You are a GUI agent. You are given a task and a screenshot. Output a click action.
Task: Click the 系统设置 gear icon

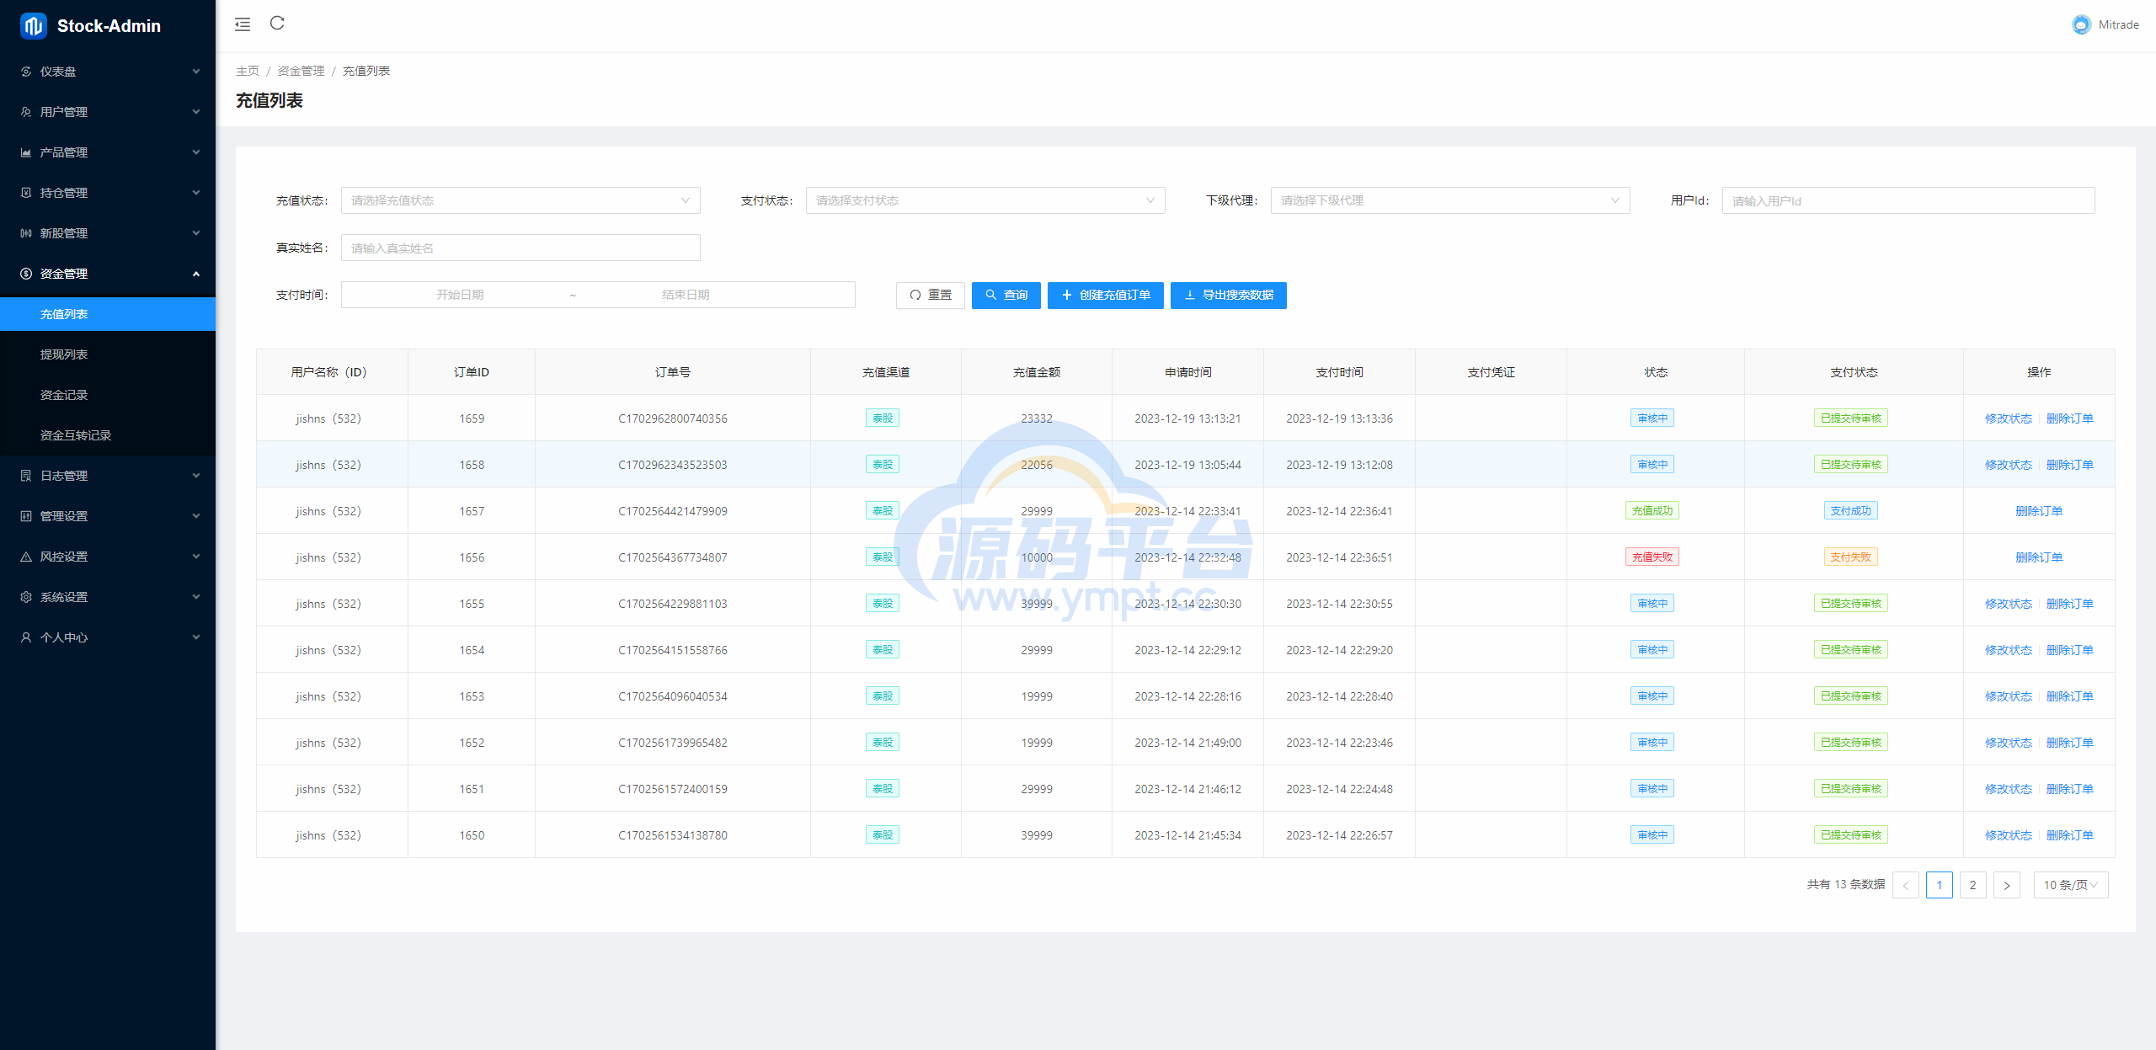[26, 597]
